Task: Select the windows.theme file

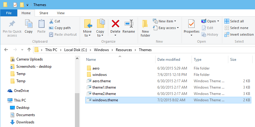Action: pos(168,100)
